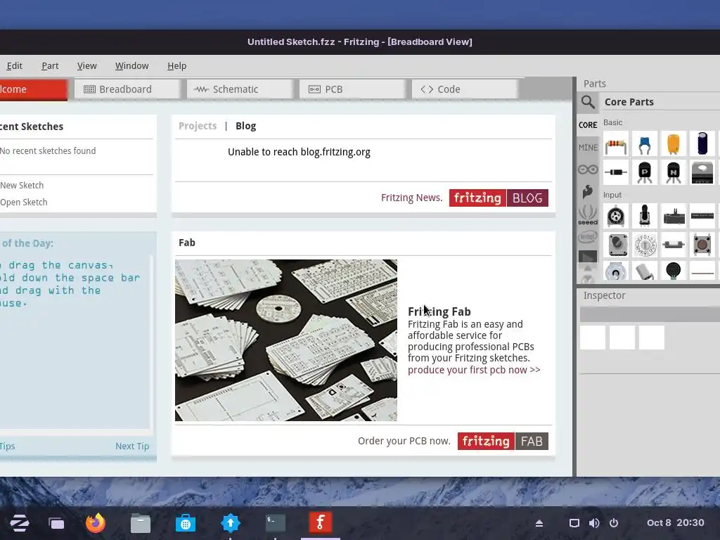The width and height of the screenshot is (720, 540).
Task: Show the Projects feed
Action: (x=198, y=126)
